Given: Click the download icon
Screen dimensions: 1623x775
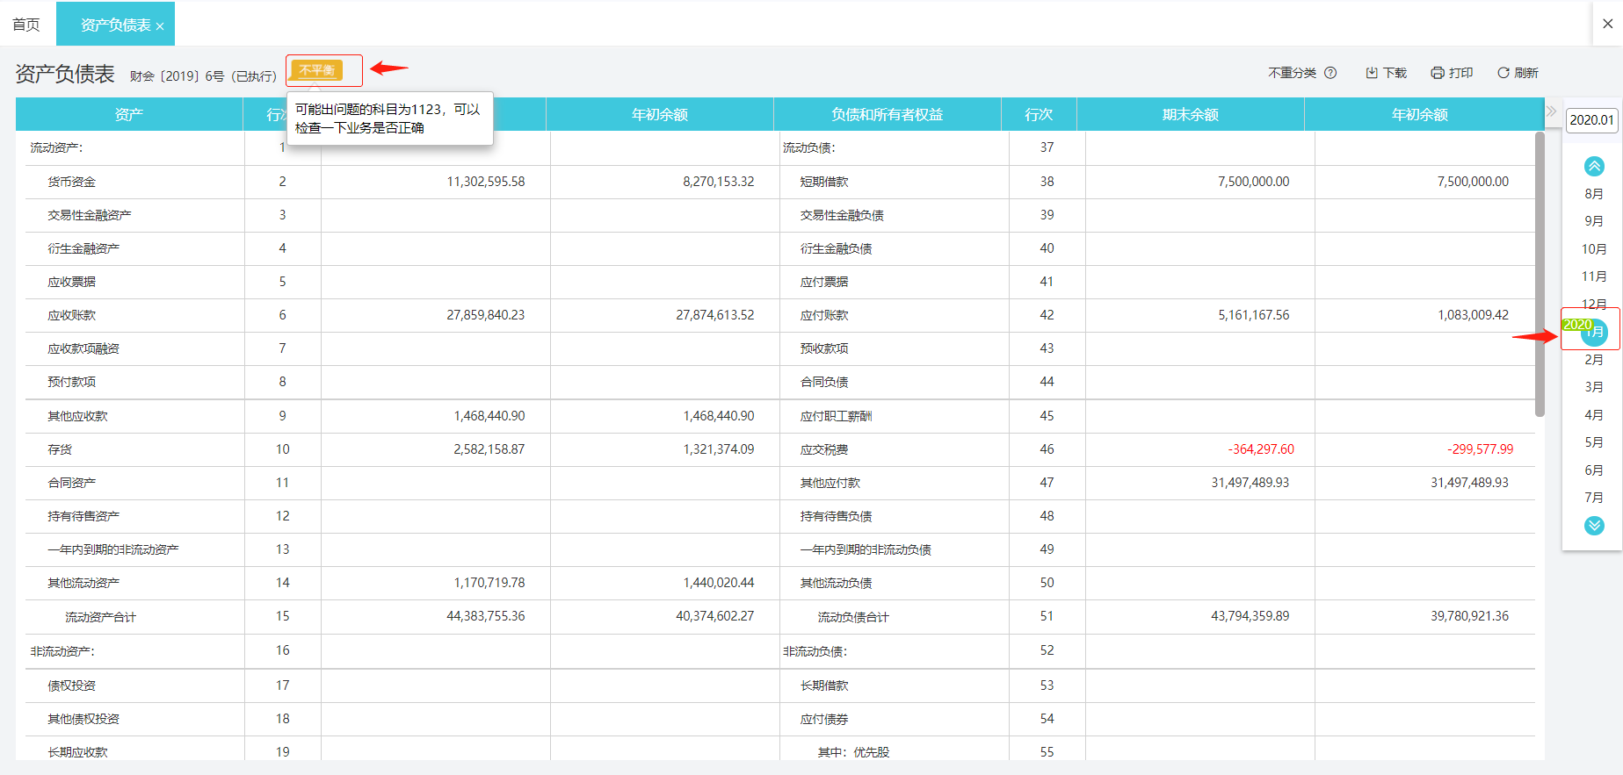Looking at the screenshot, I should click(x=1371, y=73).
